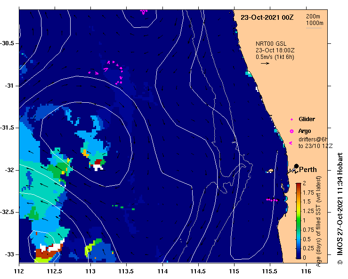Click the NRT00 GSL label
348x279 pixels.
tap(271, 44)
